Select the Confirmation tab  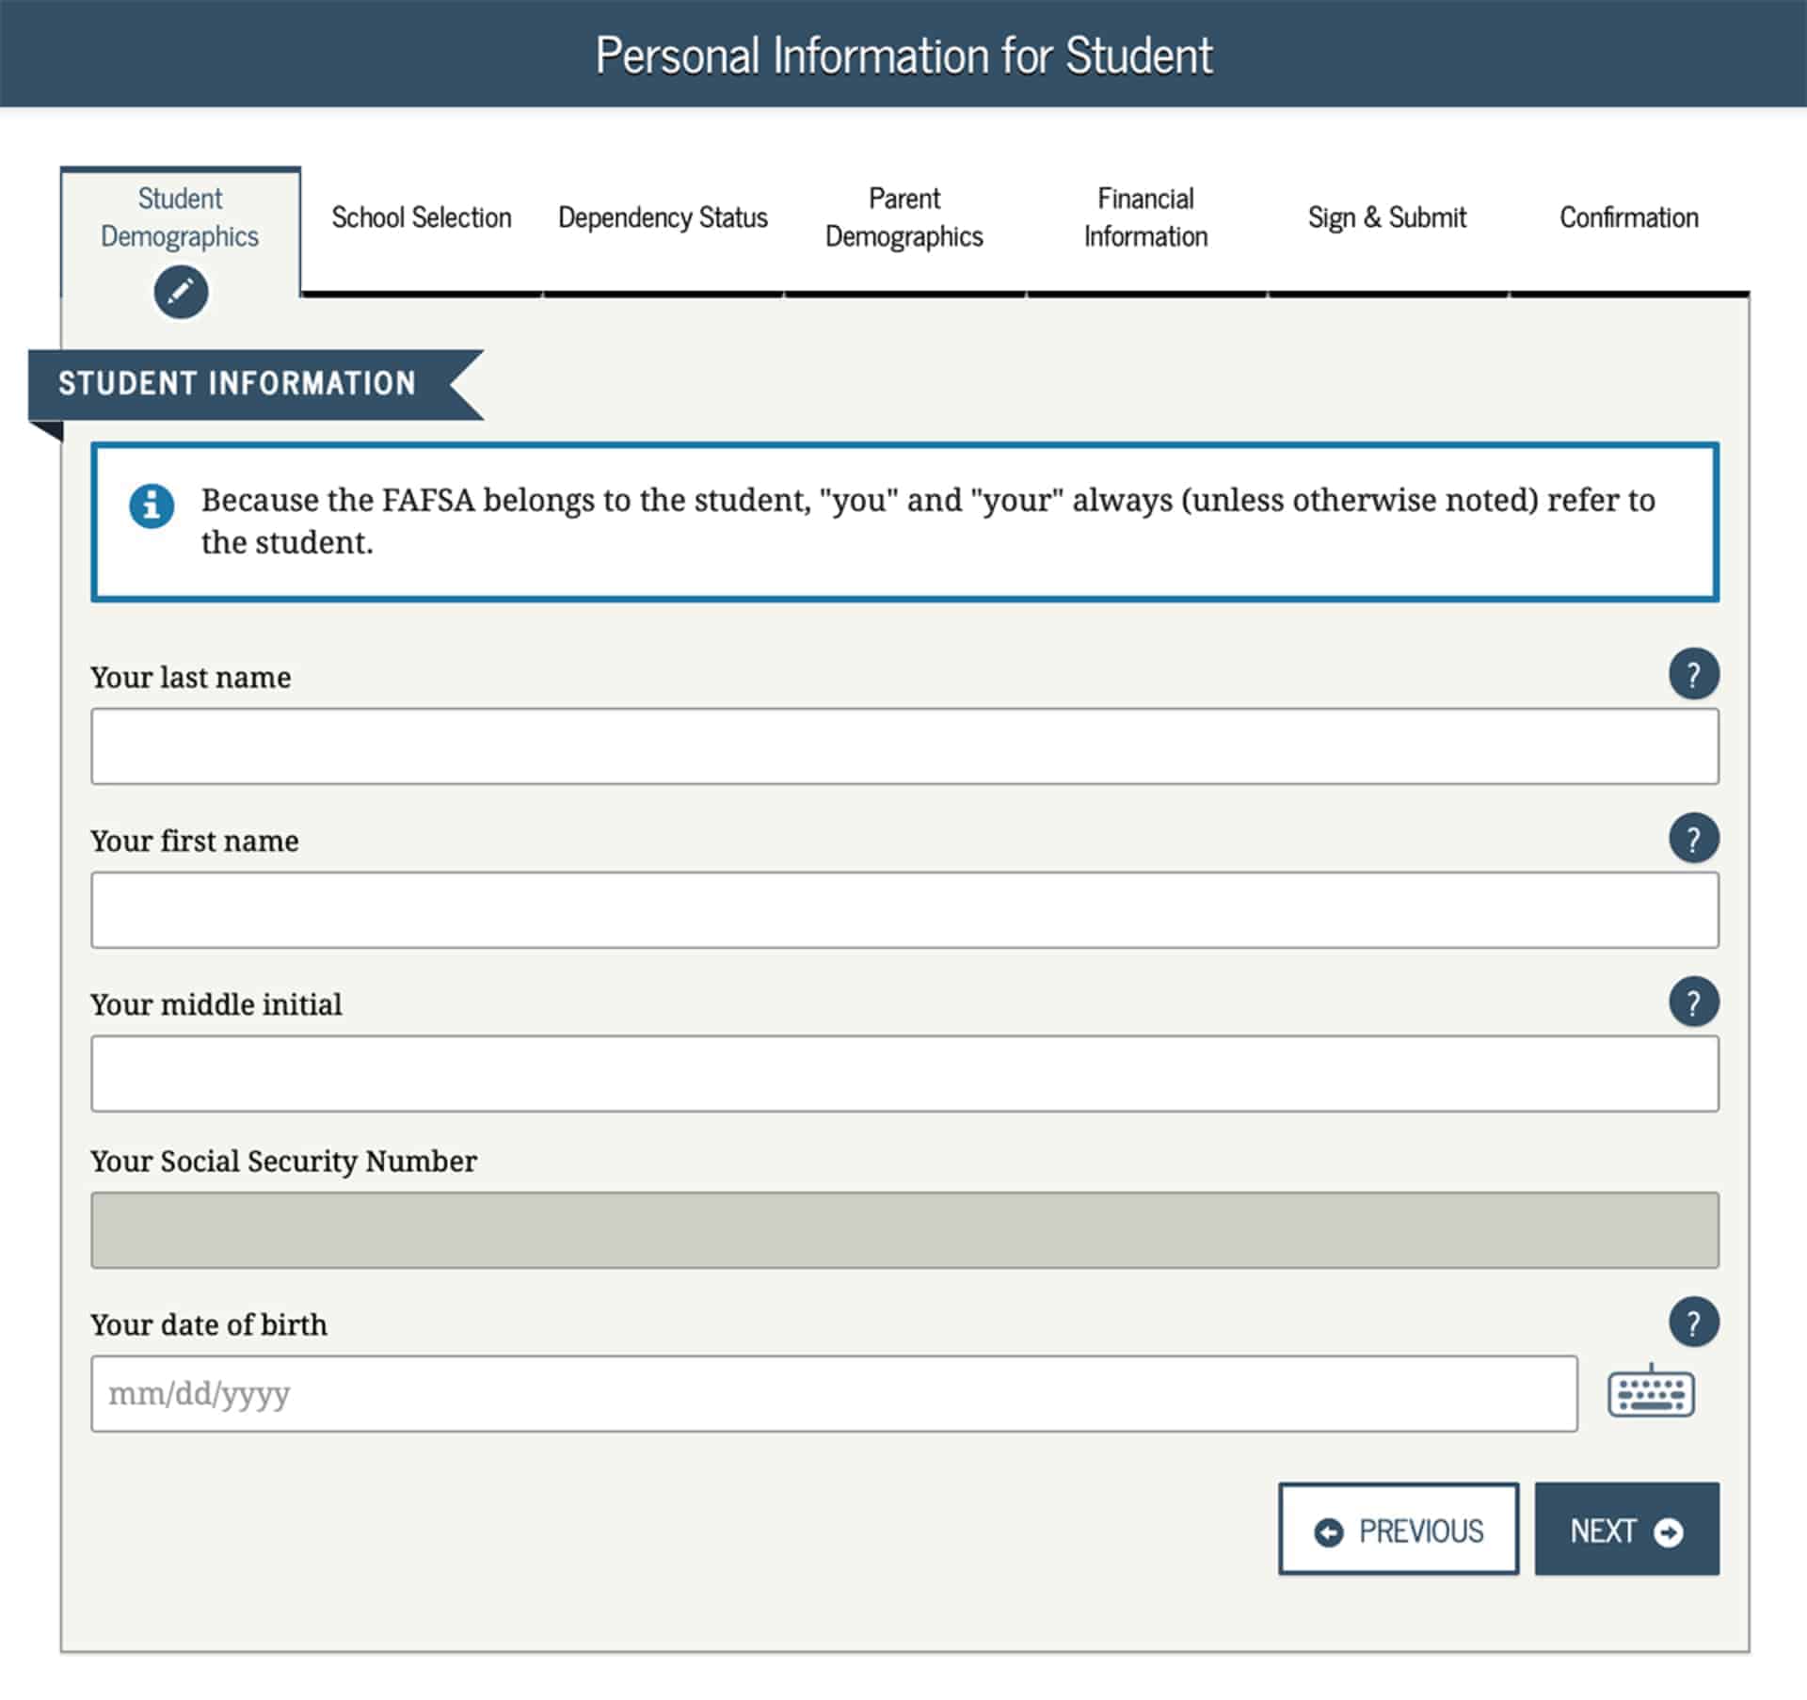1628,217
